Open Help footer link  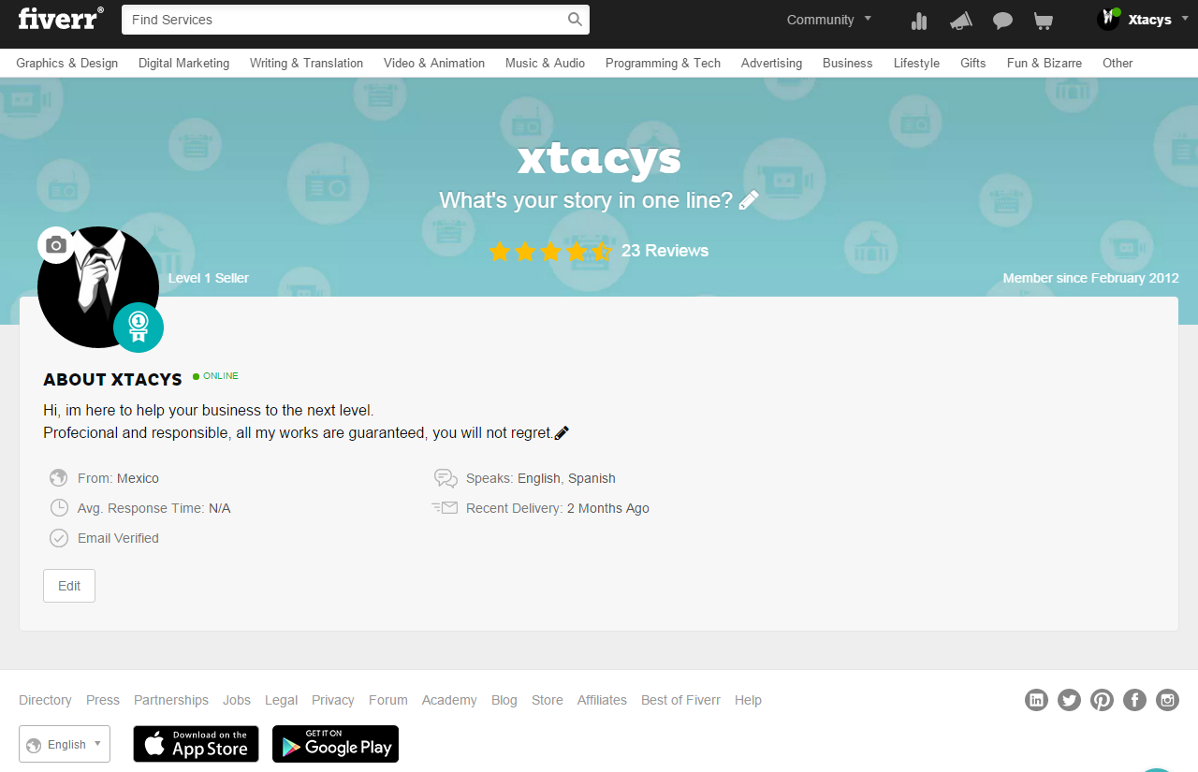(x=748, y=700)
